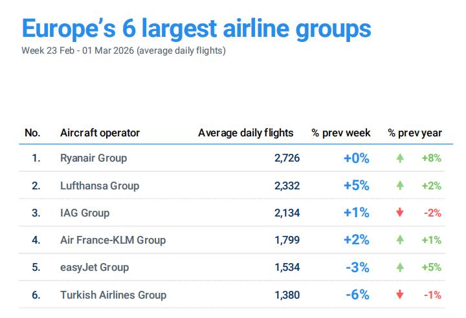Click the green up arrow for Lufthansa Group

click(x=400, y=185)
